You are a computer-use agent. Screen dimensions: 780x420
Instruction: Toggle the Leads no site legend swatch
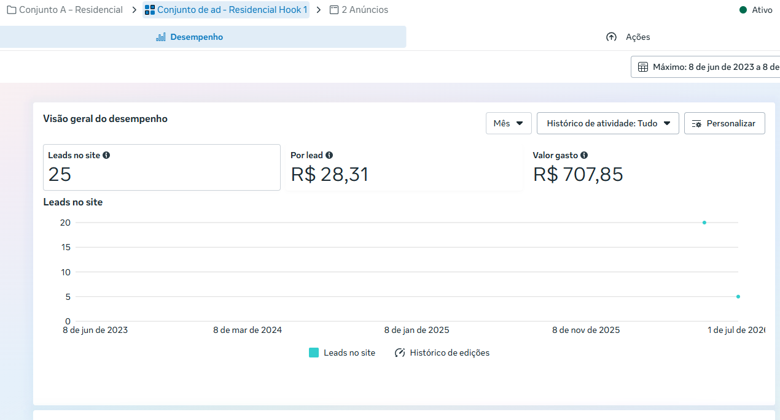pos(314,353)
